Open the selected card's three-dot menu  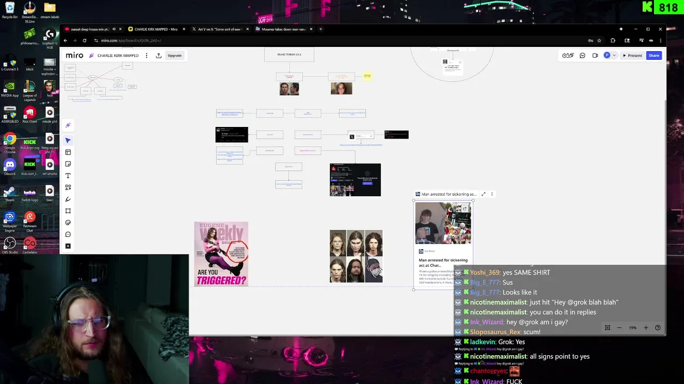(x=492, y=194)
